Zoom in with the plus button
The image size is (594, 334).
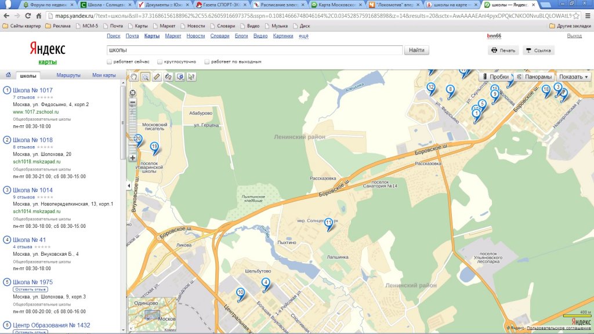133,158
